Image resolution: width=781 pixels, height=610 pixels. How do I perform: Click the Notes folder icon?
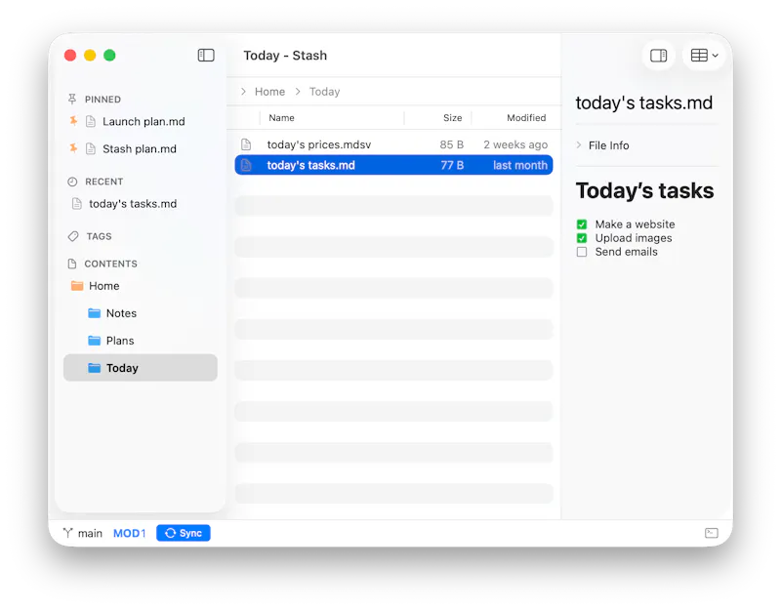(94, 312)
